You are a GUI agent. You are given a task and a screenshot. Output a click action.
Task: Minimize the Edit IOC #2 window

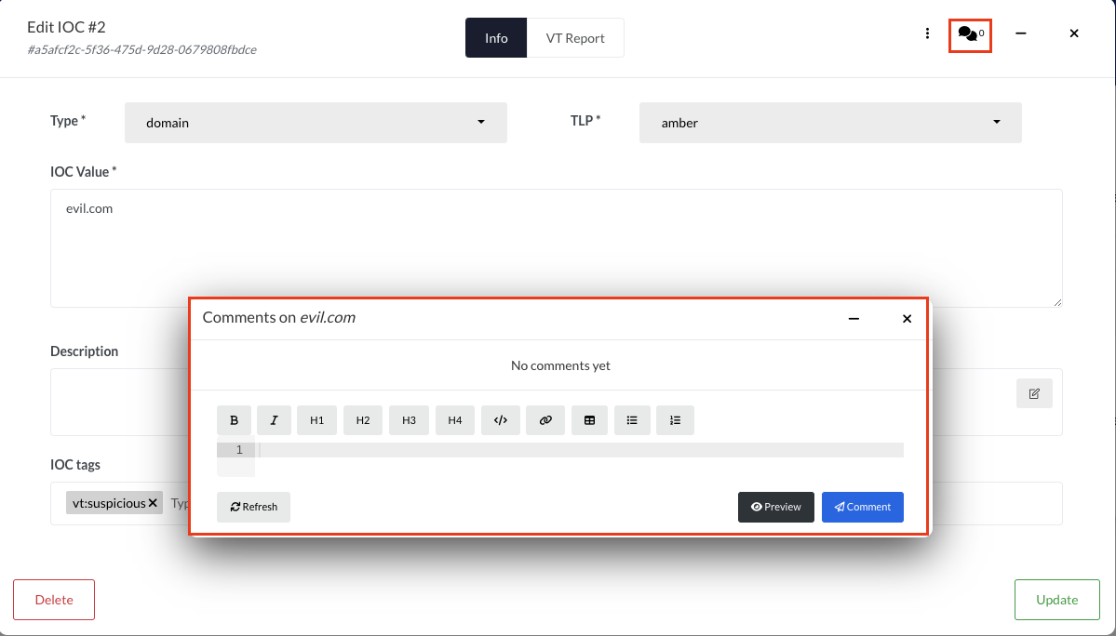point(1021,33)
